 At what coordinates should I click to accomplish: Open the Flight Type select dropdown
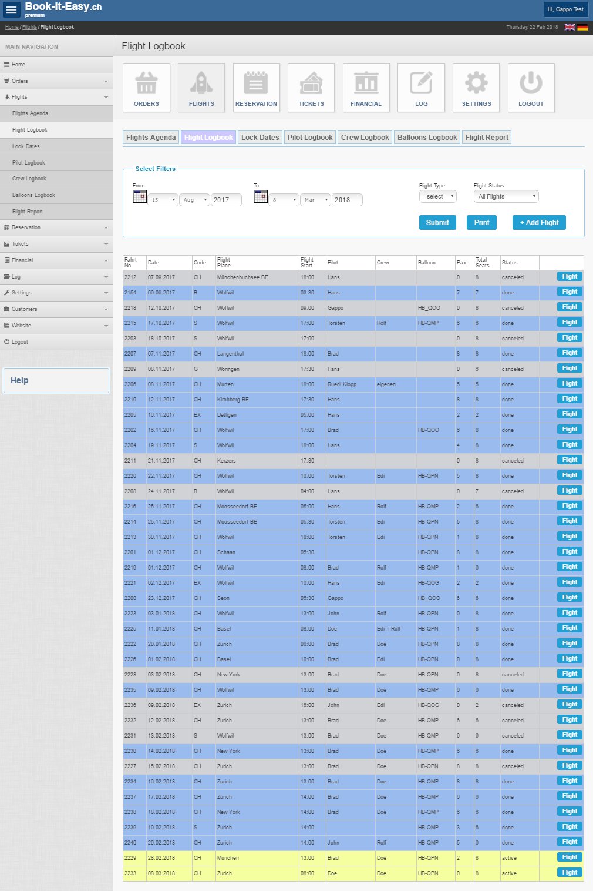click(437, 196)
